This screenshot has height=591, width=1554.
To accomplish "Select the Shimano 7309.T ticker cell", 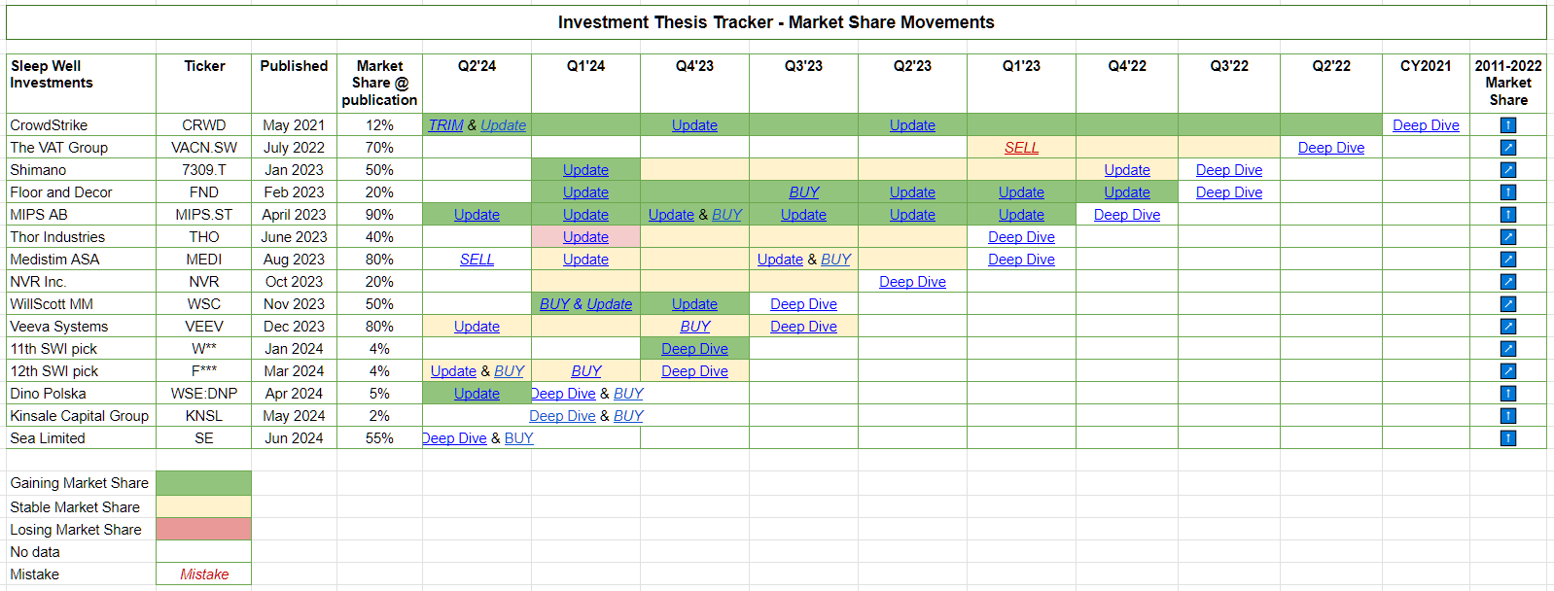I will (x=203, y=170).
